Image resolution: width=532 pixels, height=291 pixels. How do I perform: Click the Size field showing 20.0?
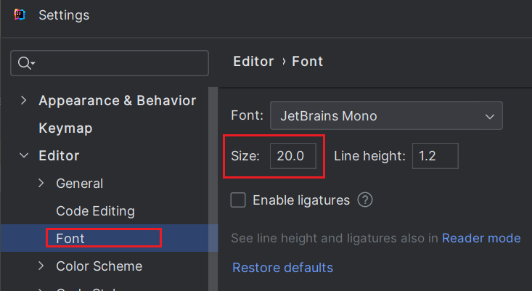coord(293,156)
